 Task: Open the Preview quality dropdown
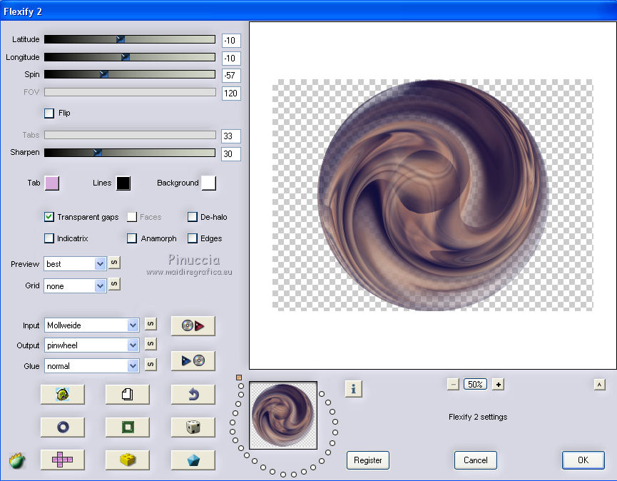(75, 264)
